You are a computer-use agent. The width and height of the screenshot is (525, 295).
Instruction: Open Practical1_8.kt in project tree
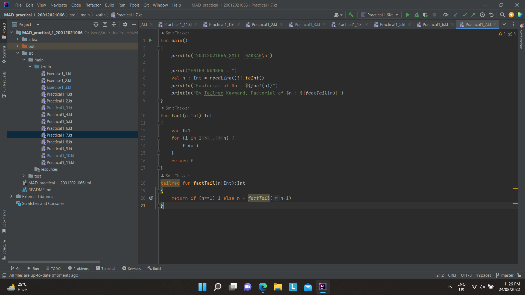tap(59, 142)
